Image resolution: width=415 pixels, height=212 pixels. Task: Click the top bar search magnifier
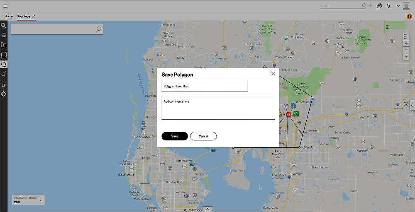364,5
